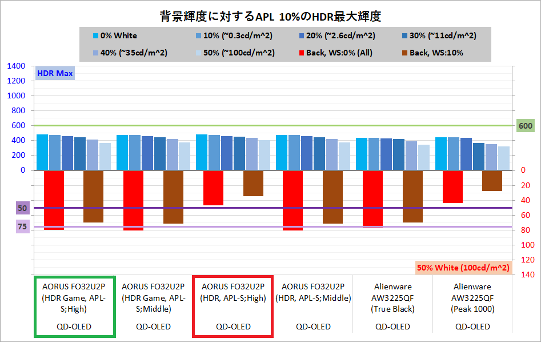Select brown bar for AORUS (HDR Game, APL-S;Middle)
This screenshot has width=541, height=342.
[173, 197]
